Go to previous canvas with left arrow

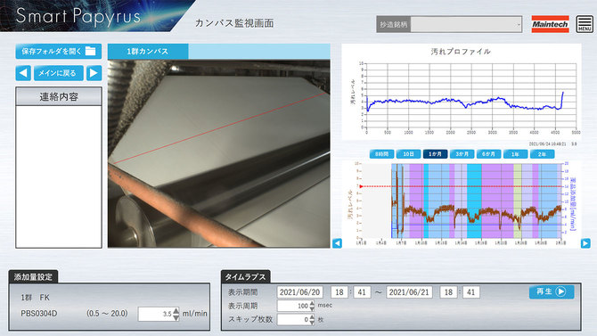(23, 73)
